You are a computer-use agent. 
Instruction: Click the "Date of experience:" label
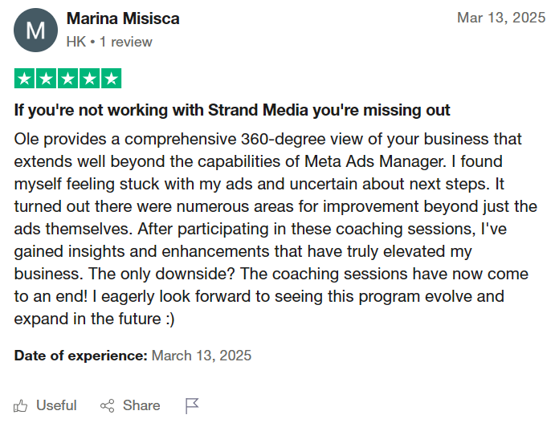click(x=81, y=355)
